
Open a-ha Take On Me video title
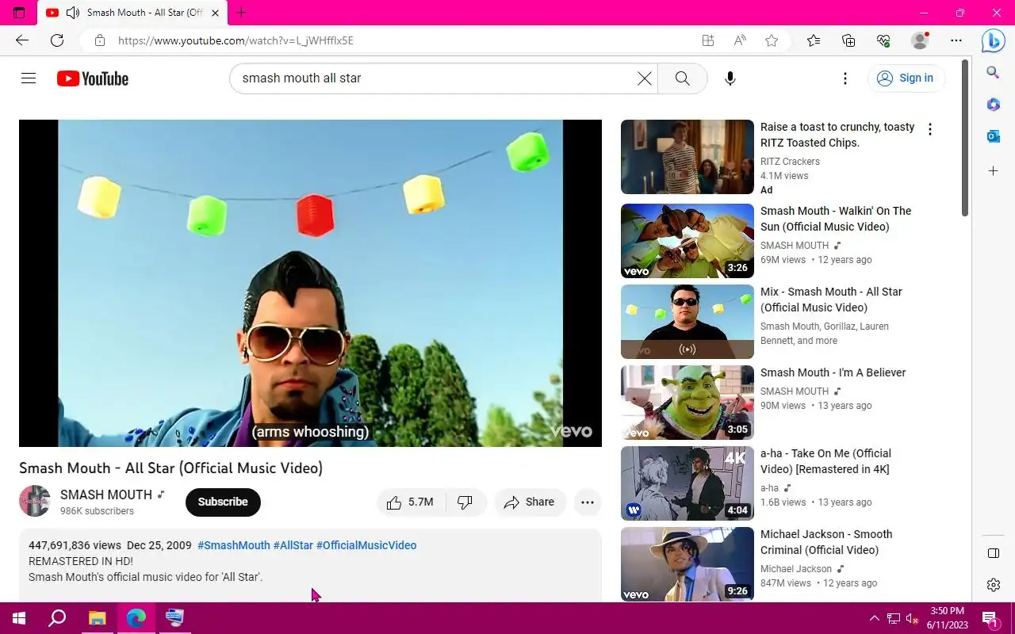coord(825,461)
